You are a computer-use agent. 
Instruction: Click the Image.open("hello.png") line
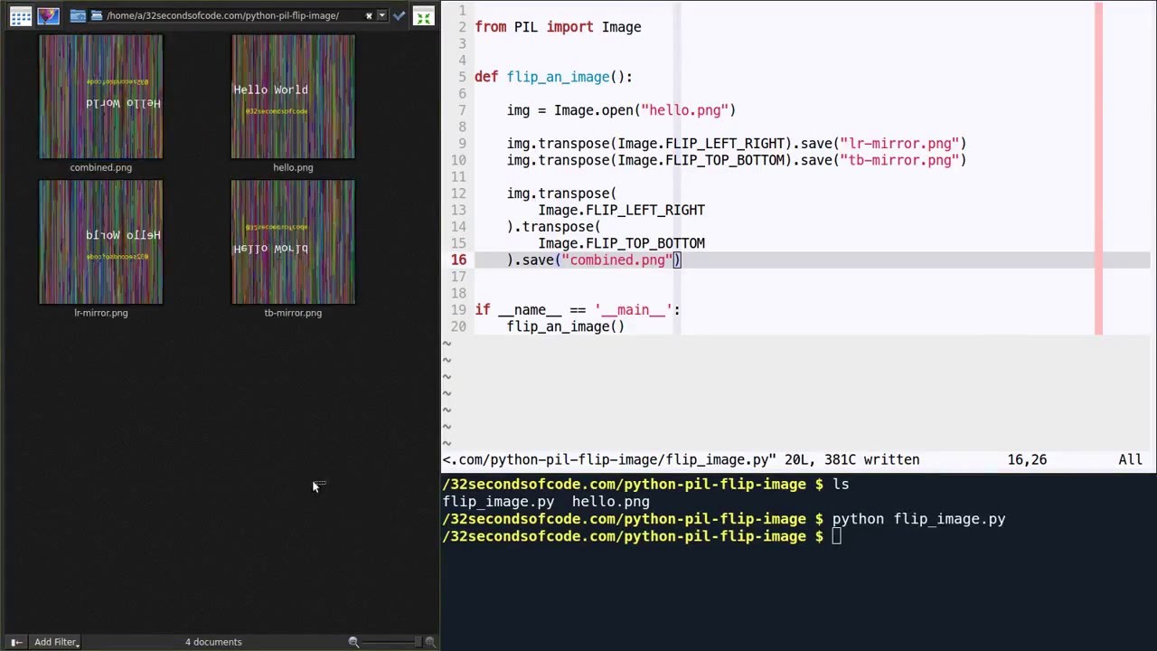[x=621, y=110]
